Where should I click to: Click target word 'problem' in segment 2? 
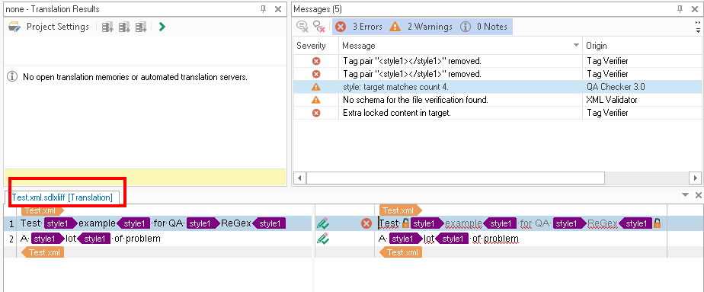[x=501, y=239]
